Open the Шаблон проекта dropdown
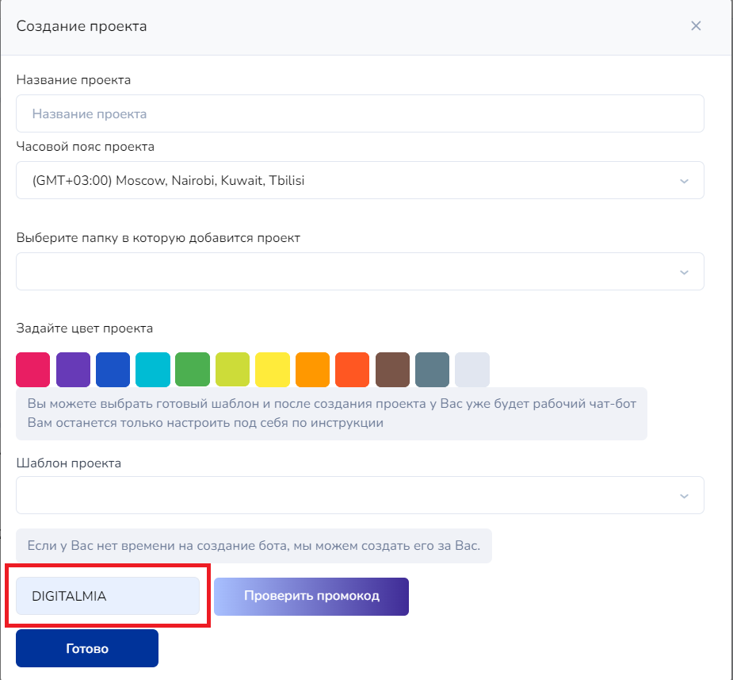The width and height of the screenshot is (733, 680). [360, 495]
